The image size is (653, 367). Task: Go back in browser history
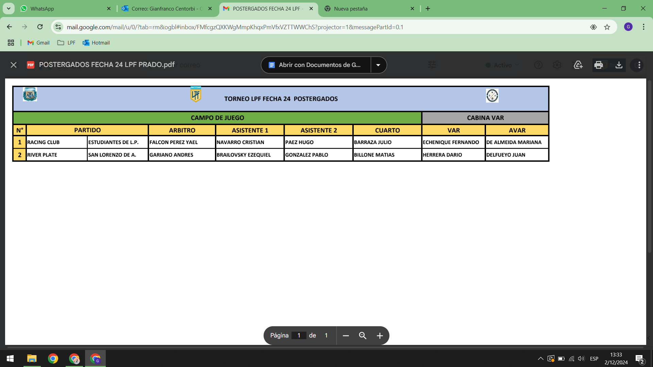(10, 27)
